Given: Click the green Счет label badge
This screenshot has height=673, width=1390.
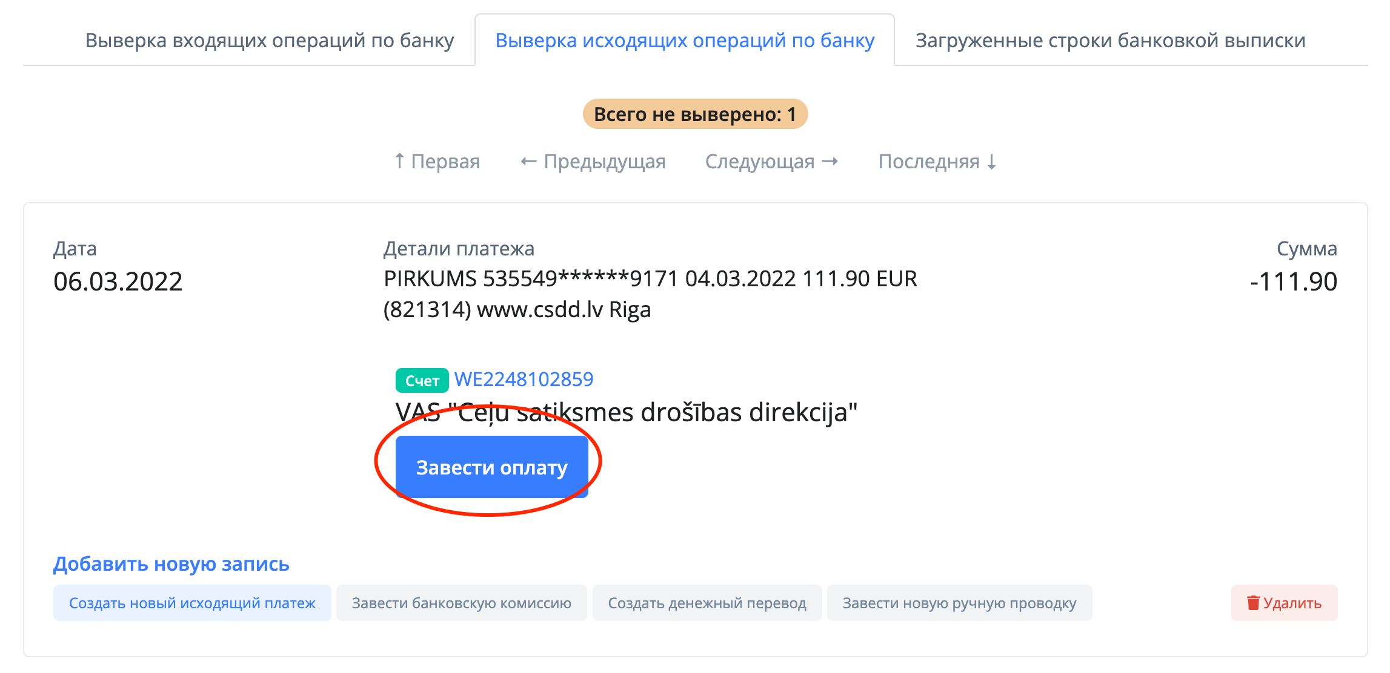Looking at the screenshot, I should pyautogui.click(x=422, y=381).
